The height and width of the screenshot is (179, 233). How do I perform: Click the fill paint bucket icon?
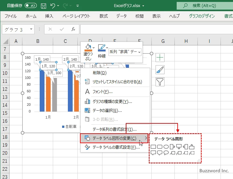coord(88,46)
